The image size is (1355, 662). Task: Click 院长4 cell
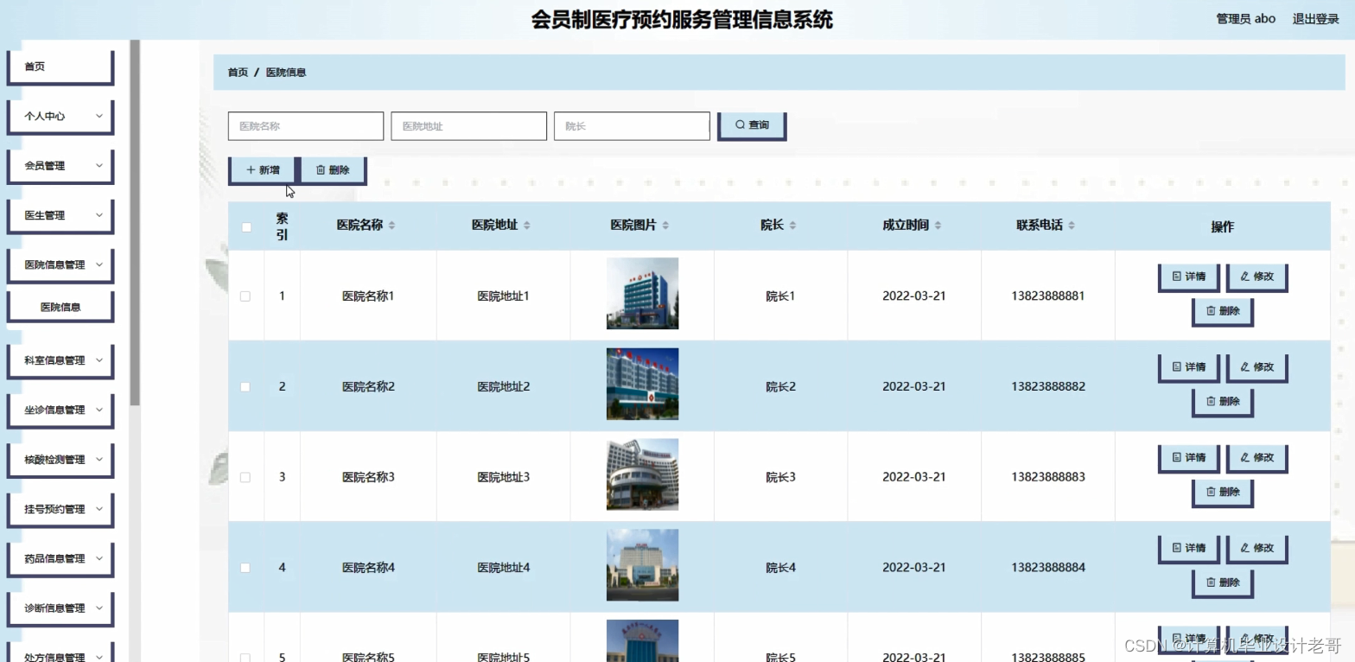(x=780, y=568)
